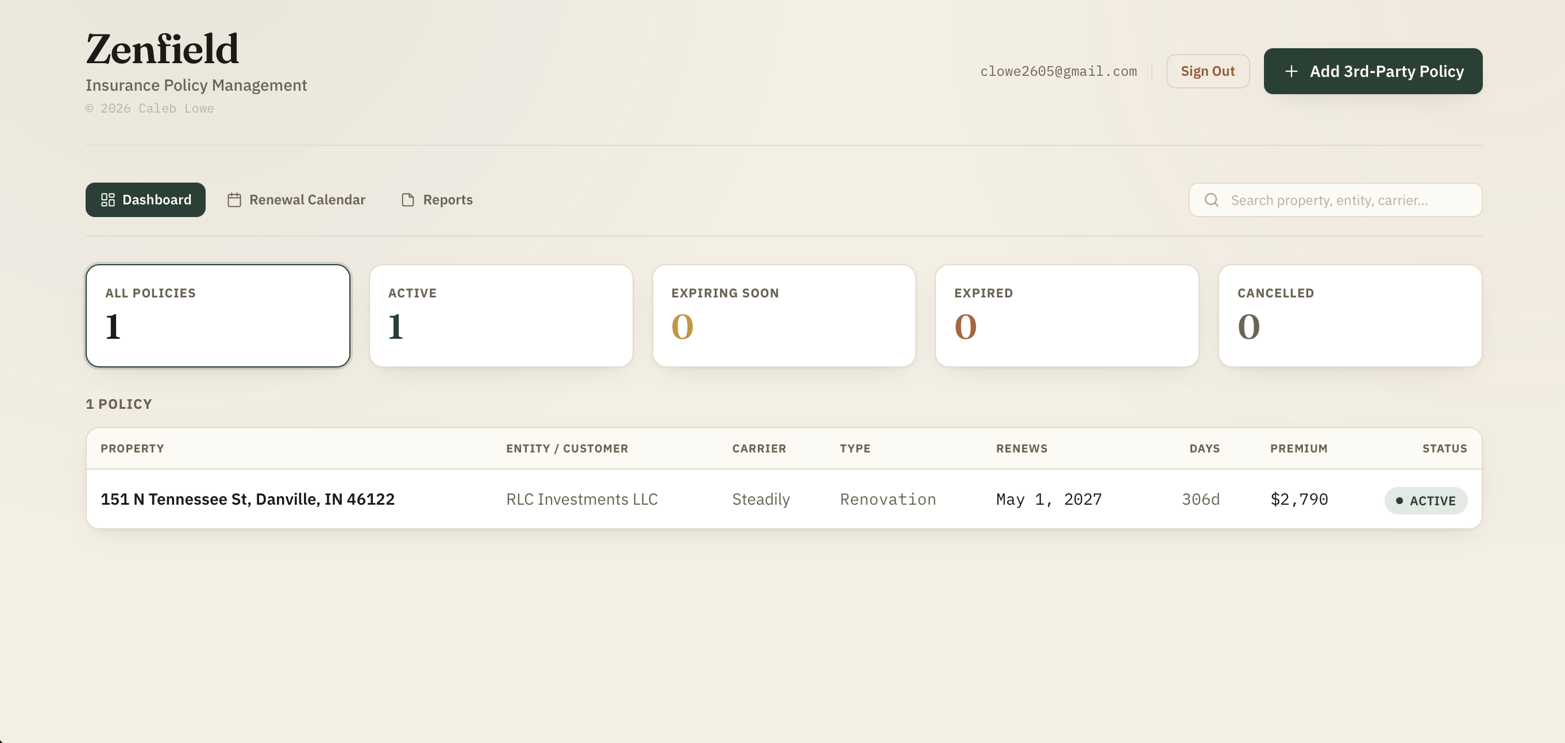Sort by the Type column header
This screenshot has height=743, width=1565.
click(855, 448)
